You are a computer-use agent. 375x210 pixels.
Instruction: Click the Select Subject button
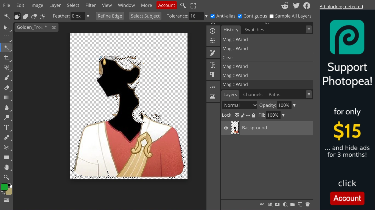click(x=145, y=16)
